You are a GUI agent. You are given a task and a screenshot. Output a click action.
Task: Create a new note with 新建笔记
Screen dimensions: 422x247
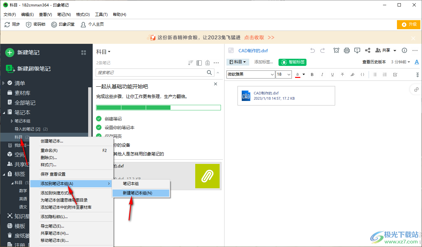[x=23, y=53]
